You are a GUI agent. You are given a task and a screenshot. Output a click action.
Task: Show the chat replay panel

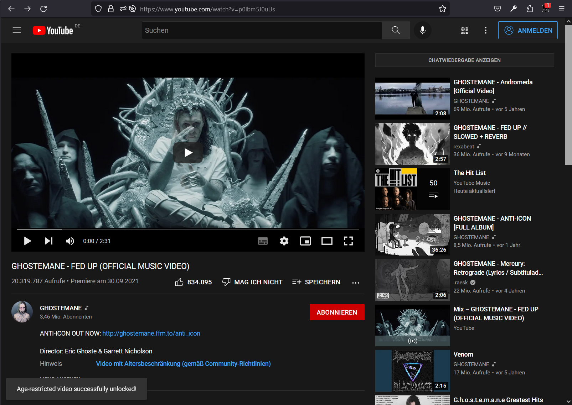pyautogui.click(x=464, y=60)
